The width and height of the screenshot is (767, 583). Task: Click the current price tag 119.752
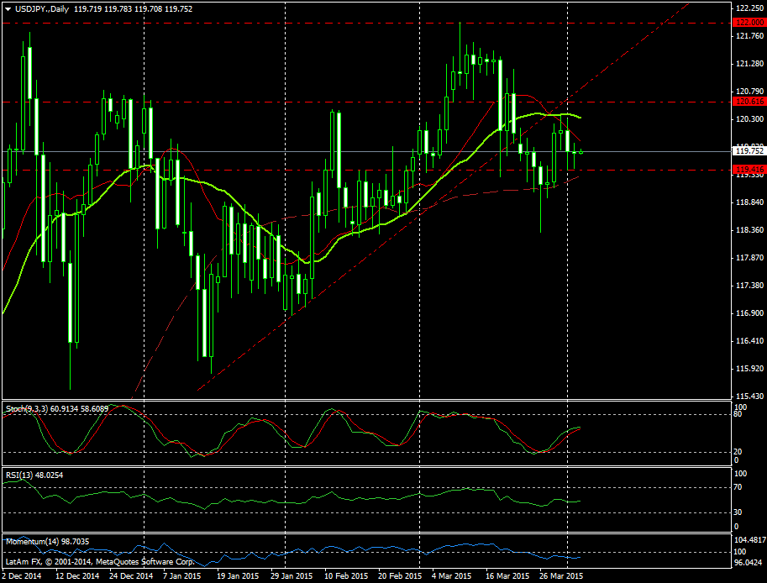[748, 151]
